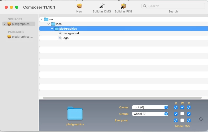
Task: Collapse the local folder chevron
Action: coord(49,24)
